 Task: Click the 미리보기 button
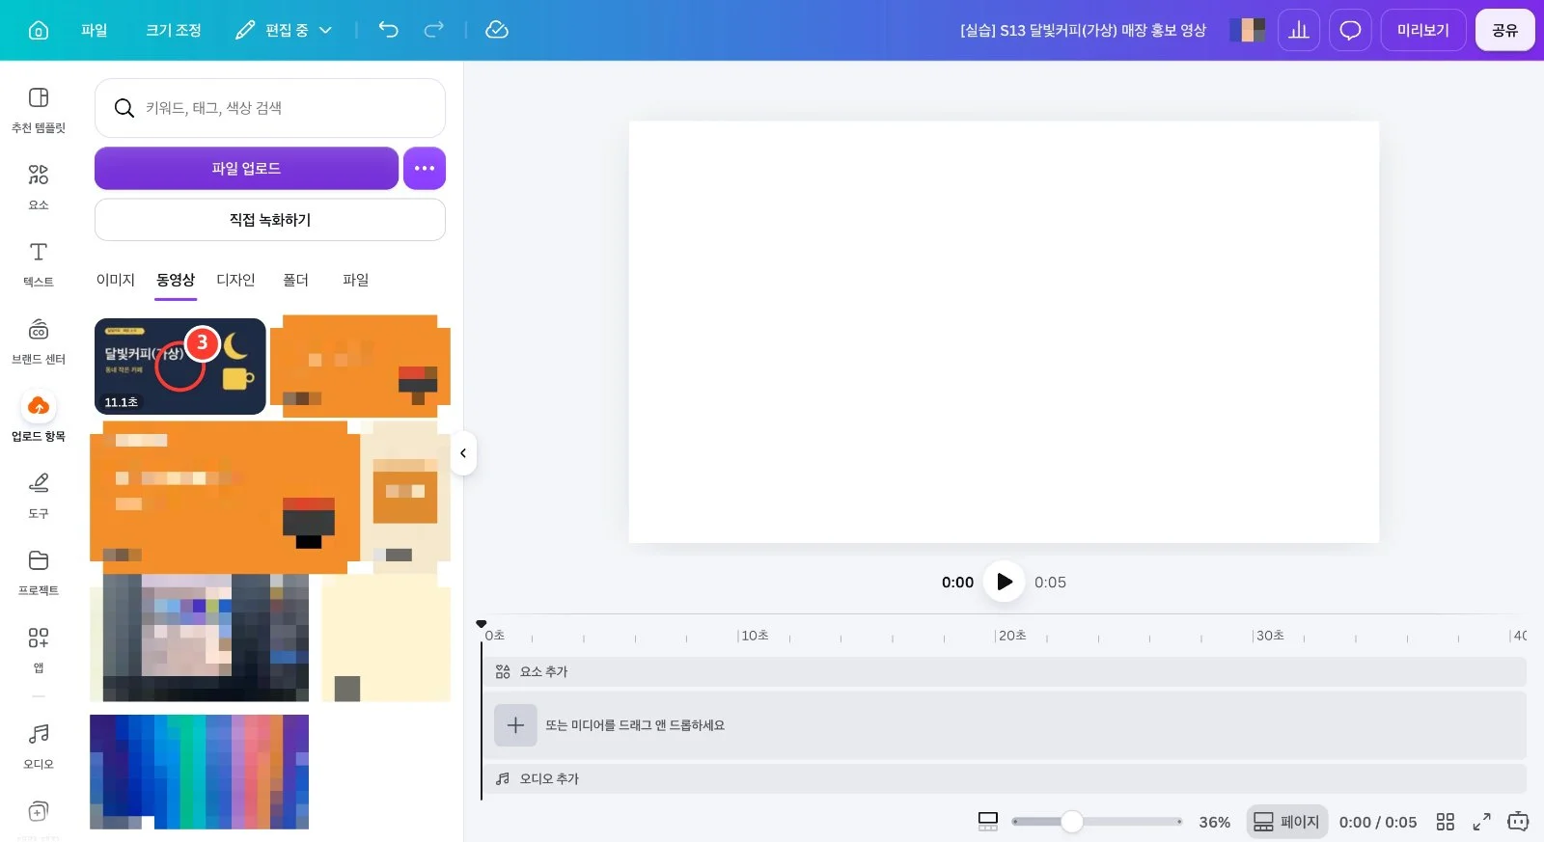[1423, 30]
